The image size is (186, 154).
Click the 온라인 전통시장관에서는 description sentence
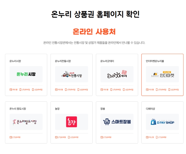pos(94,43)
